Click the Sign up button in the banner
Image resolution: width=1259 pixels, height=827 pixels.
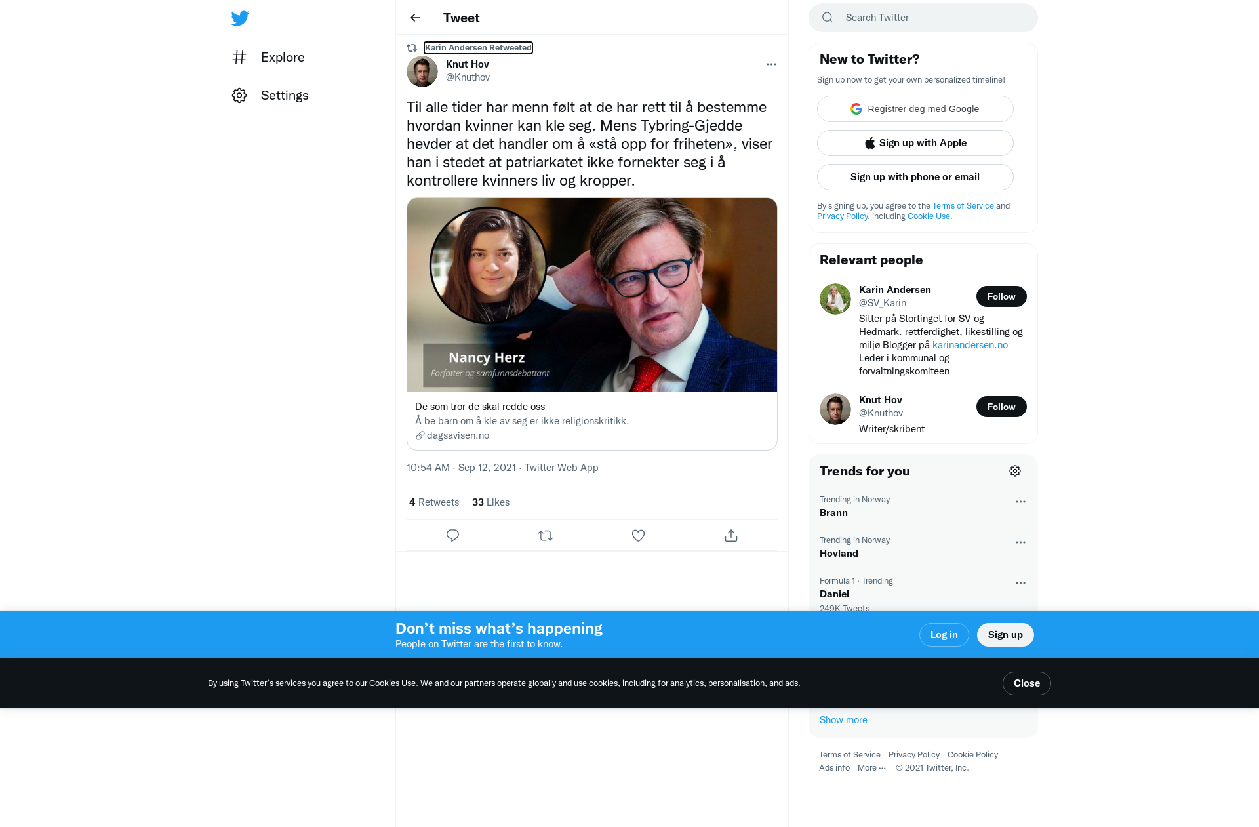point(1005,635)
